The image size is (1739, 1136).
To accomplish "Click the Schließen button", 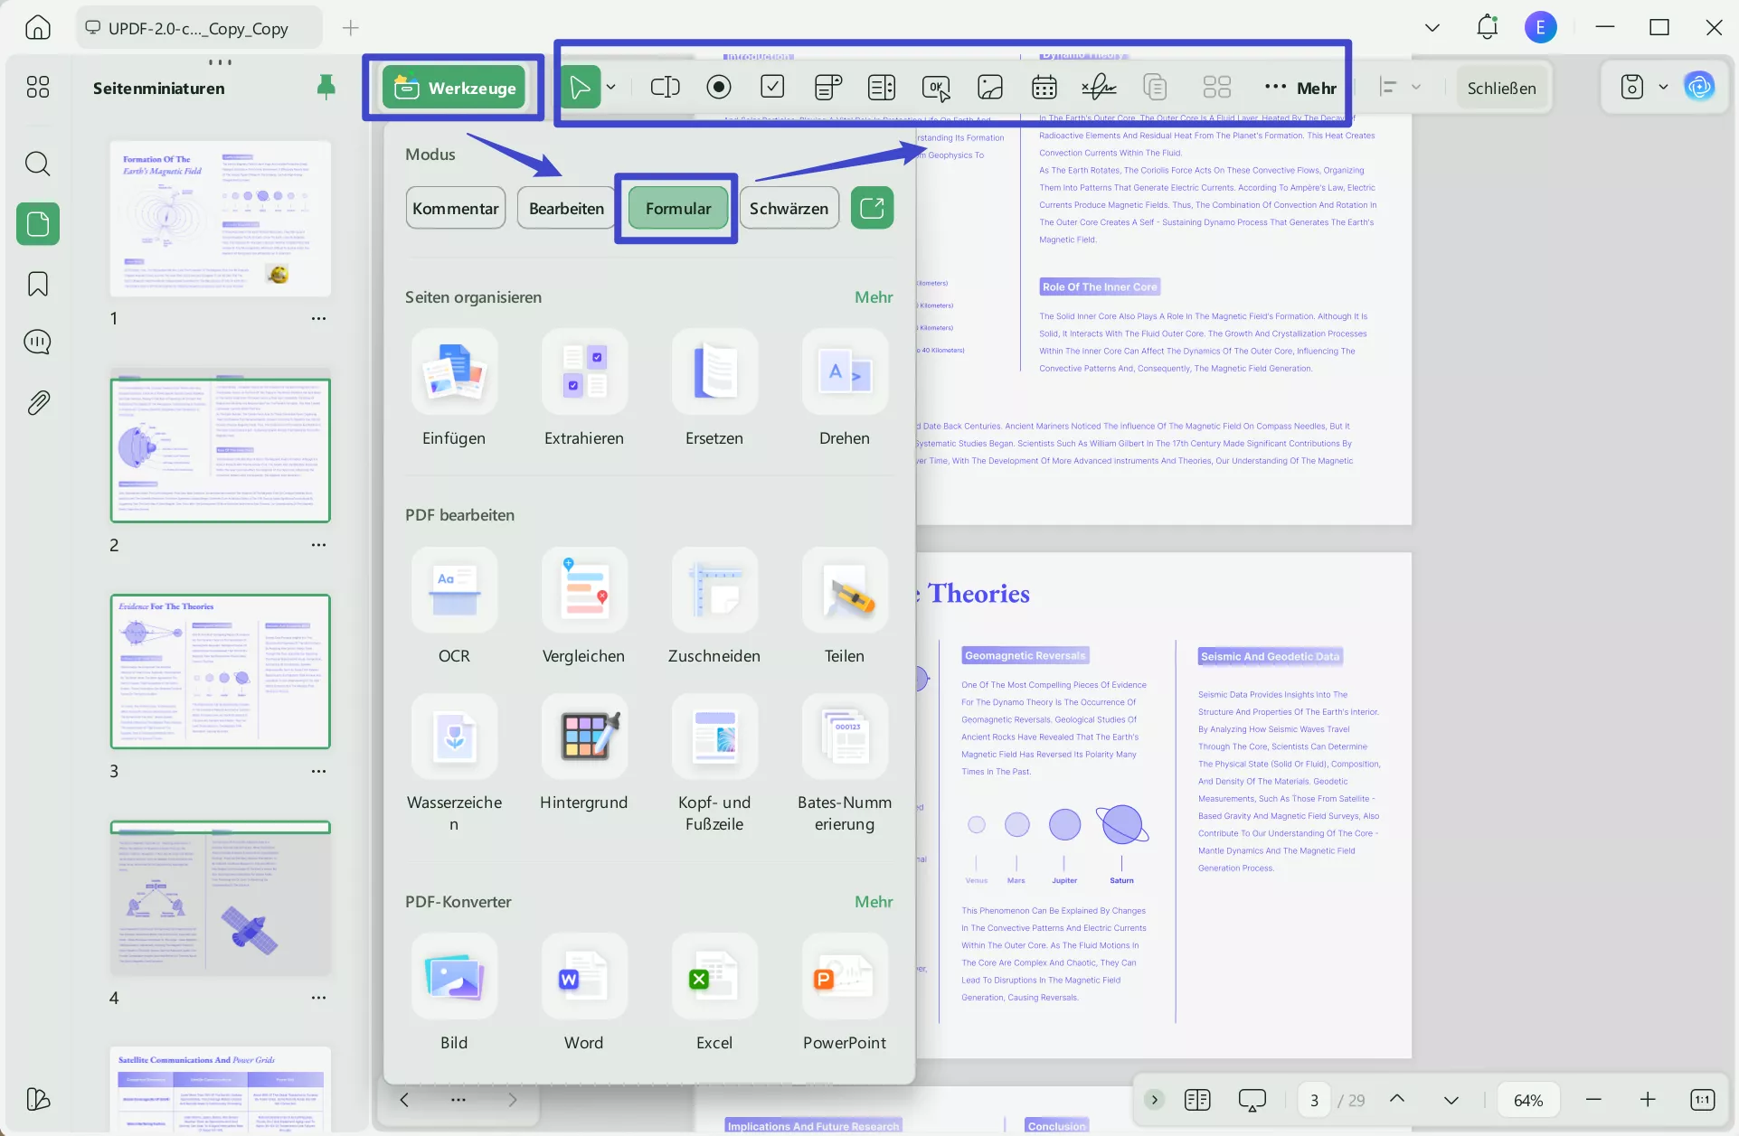I will coord(1501,88).
